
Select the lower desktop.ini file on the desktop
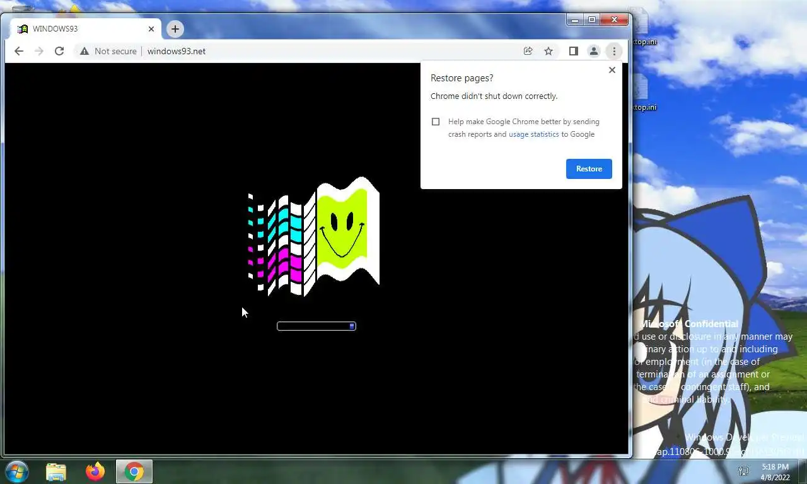click(644, 93)
